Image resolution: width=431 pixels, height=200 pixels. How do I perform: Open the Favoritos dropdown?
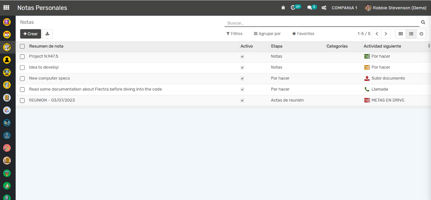(x=303, y=34)
